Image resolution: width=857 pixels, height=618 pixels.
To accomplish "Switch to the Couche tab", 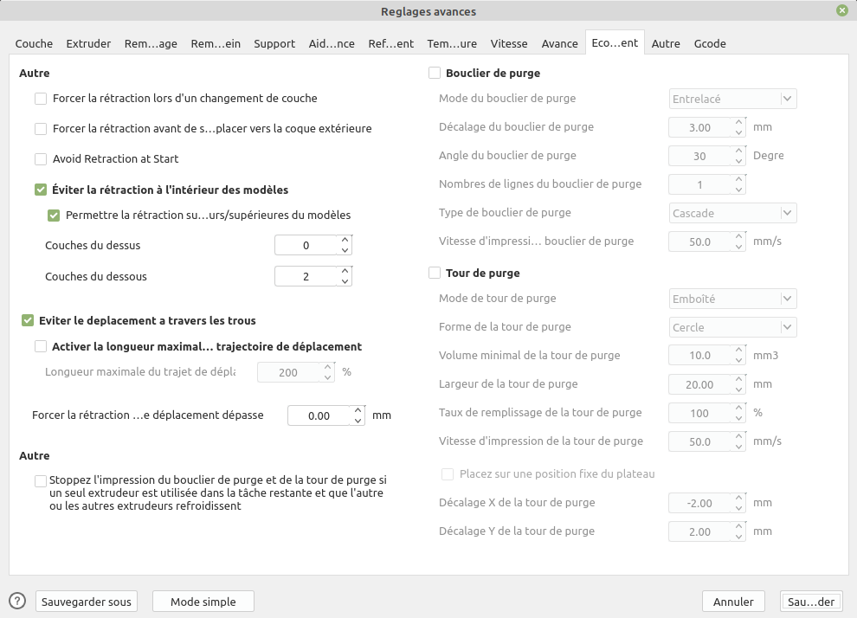I will click(34, 44).
